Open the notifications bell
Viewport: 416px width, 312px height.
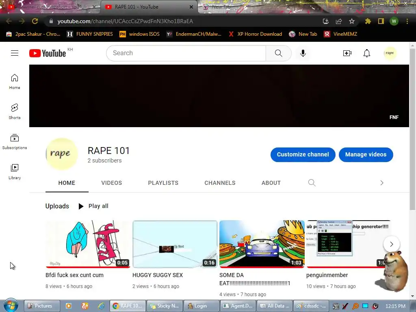pos(367,53)
